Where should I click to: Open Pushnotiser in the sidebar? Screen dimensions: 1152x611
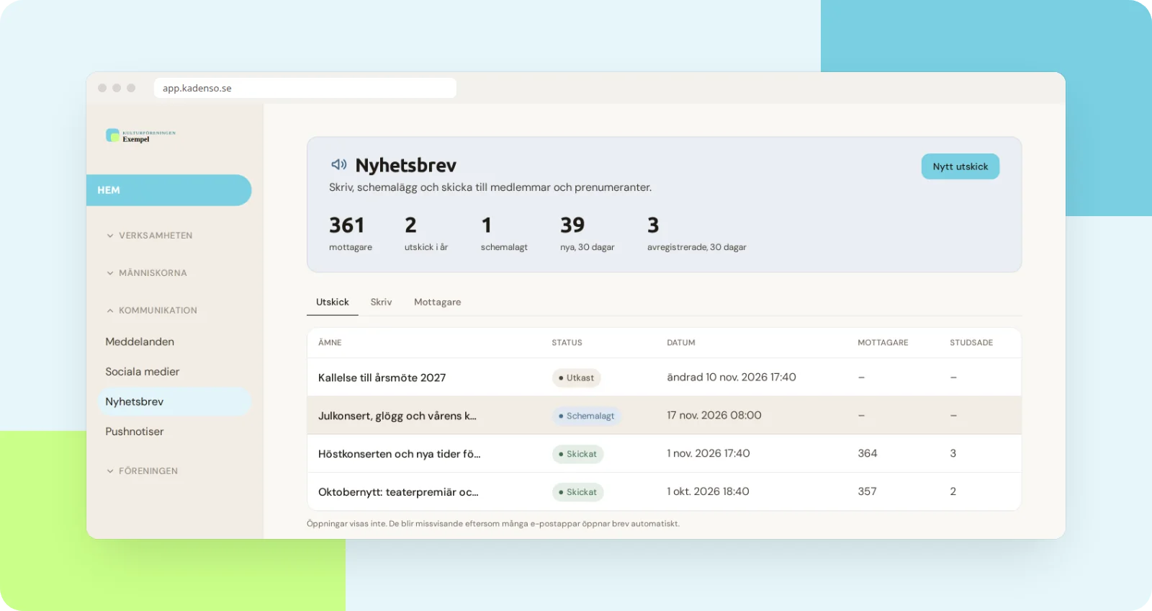coord(135,432)
